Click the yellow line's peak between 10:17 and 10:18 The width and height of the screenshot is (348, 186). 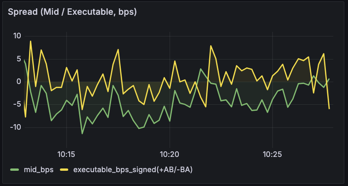(118, 49)
